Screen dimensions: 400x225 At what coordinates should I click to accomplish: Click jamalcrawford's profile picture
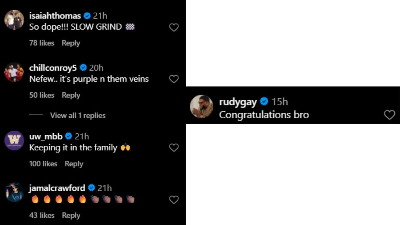(x=14, y=193)
